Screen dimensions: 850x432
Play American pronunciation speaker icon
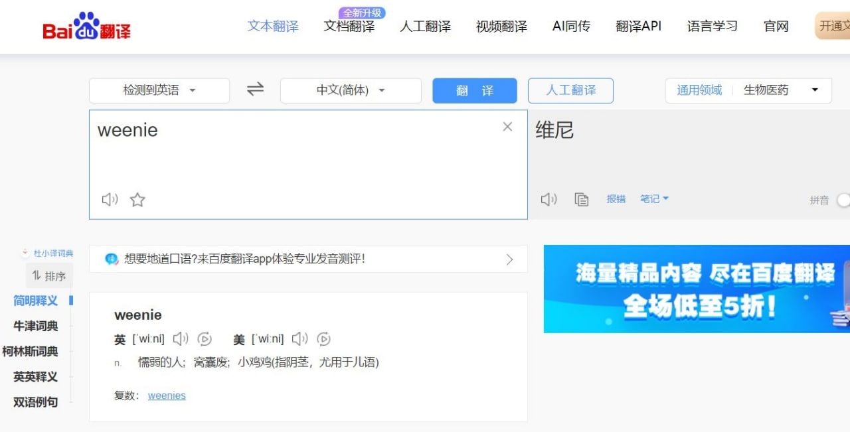(x=299, y=339)
